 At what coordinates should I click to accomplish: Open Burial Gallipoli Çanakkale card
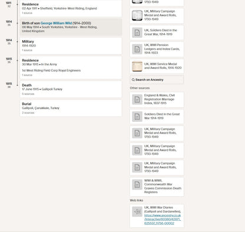[x=71, y=108]
